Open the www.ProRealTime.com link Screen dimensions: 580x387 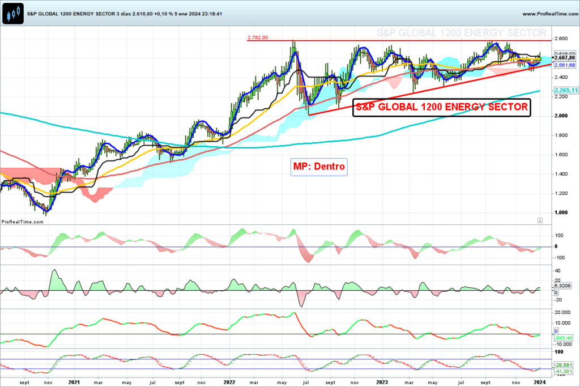click(x=551, y=14)
